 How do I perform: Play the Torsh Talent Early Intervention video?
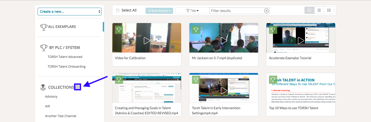point(224,90)
